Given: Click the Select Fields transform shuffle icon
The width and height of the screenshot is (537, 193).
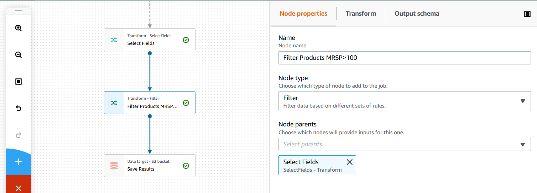Looking at the screenshot, I should [x=114, y=40].
